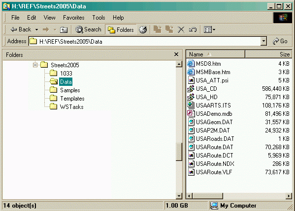Open the Address bar dropdown arrow

pyautogui.click(x=264, y=41)
